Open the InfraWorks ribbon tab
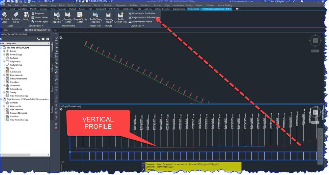329x175 pixels. pyautogui.click(x=114, y=9)
